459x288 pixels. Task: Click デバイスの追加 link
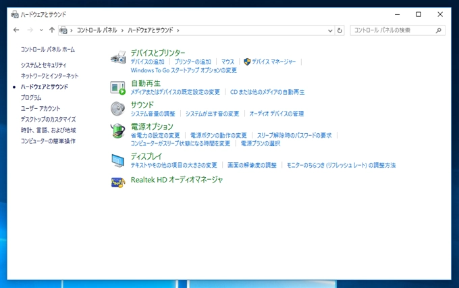(x=148, y=62)
